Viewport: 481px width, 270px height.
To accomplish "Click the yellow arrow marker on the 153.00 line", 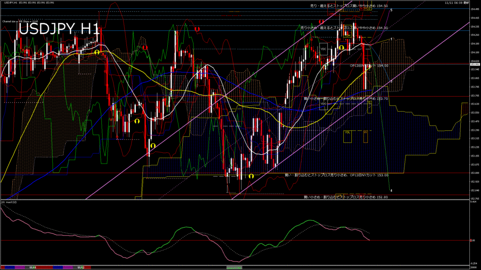I will pyautogui.click(x=252, y=176).
